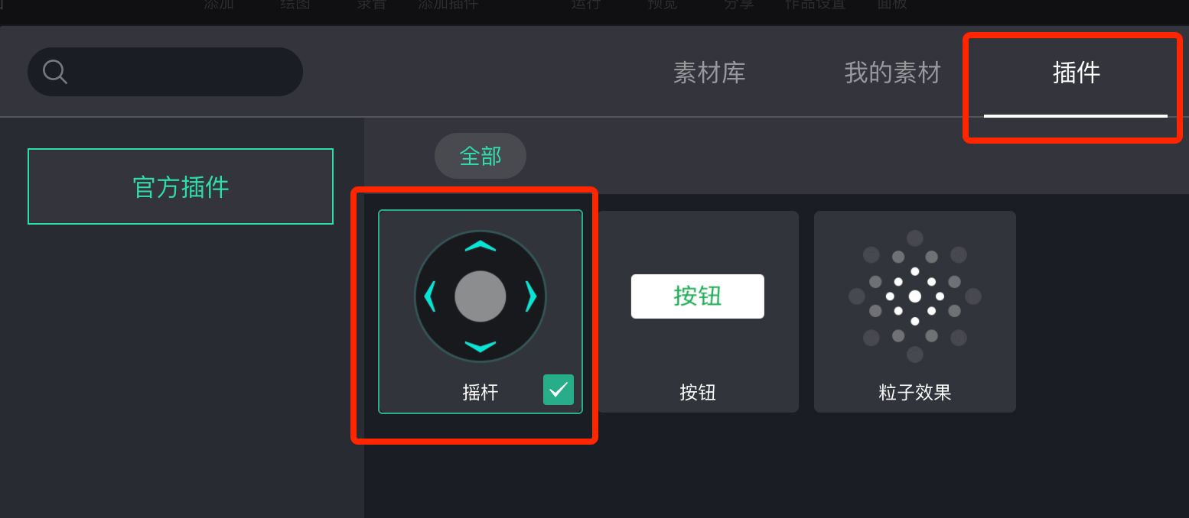This screenshot has height=518, width=1189.
Task: Select the 官方插件 category
Action: (181, 186)
